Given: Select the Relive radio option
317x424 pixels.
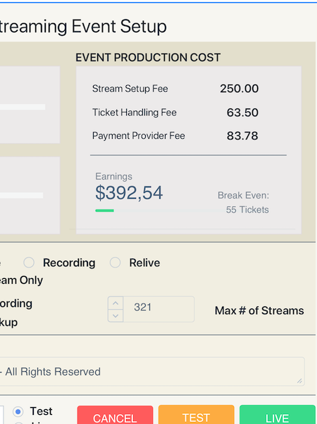Looking at the screenshot, I should point(115,263).
